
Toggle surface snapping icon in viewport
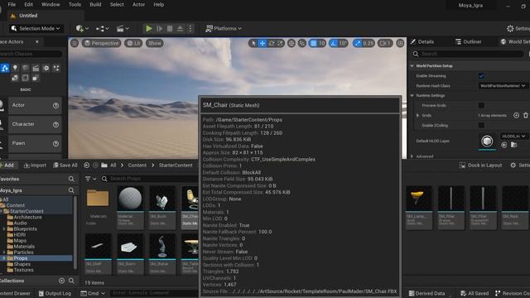click(x=302, y=43)
